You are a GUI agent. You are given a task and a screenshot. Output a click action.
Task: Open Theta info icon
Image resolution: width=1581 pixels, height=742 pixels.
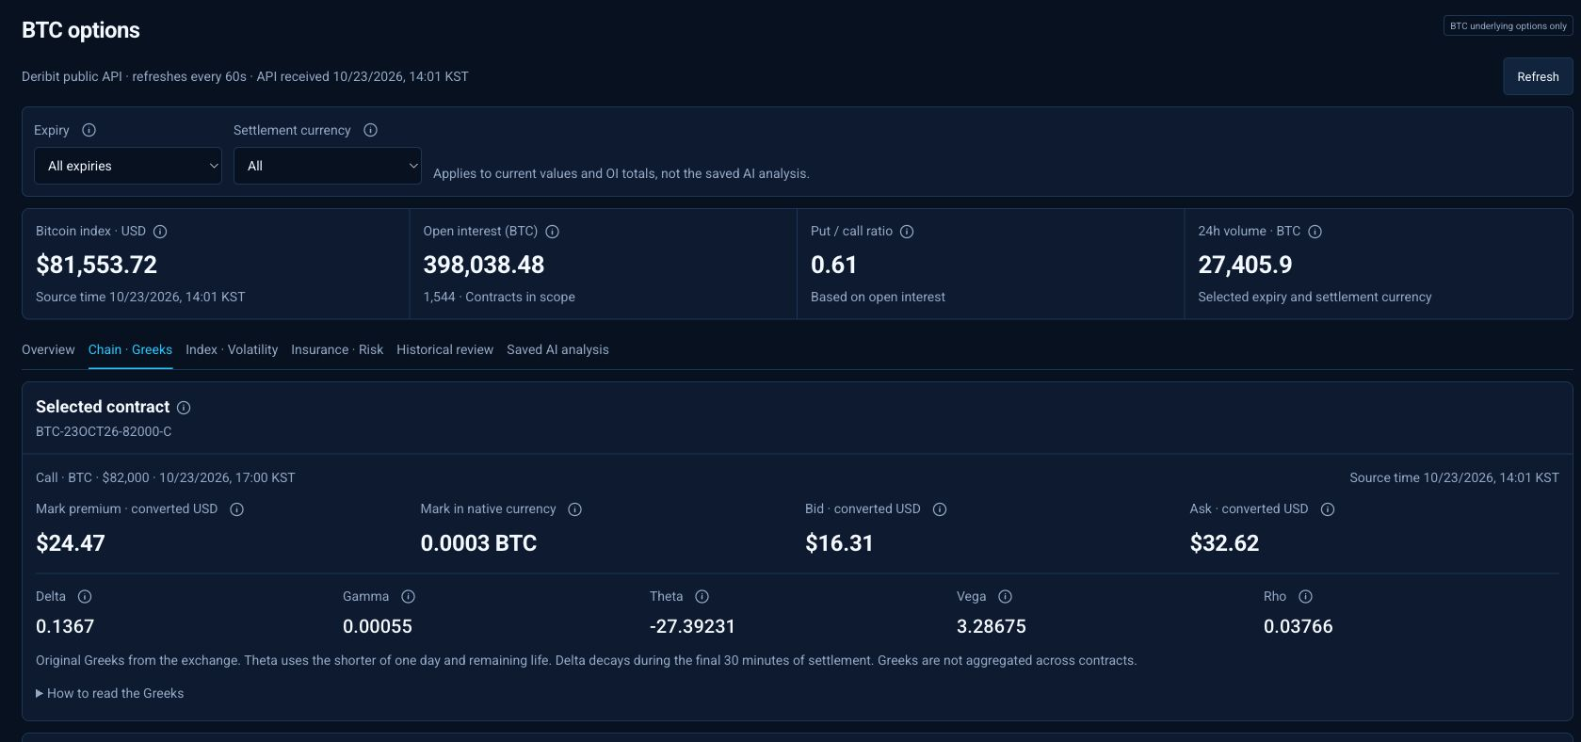coord(702,597)
